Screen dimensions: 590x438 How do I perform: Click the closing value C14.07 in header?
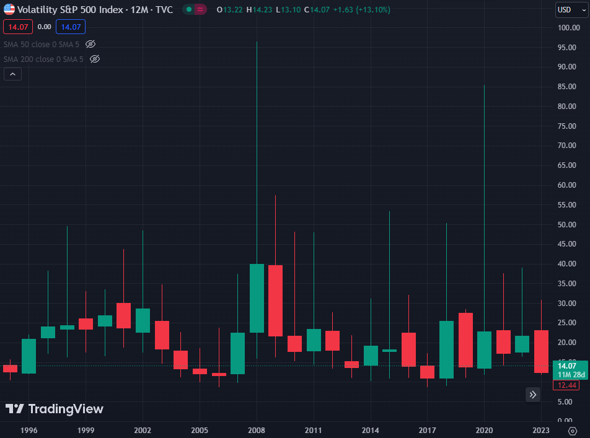tap(317, 10)
